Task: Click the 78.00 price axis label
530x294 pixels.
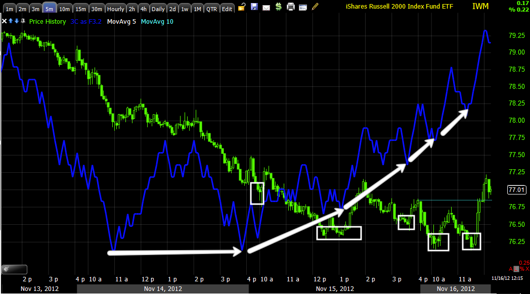Action: click(517, 121)
